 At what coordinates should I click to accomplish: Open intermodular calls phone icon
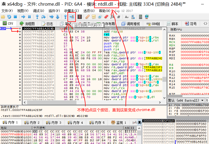(133, 17)
